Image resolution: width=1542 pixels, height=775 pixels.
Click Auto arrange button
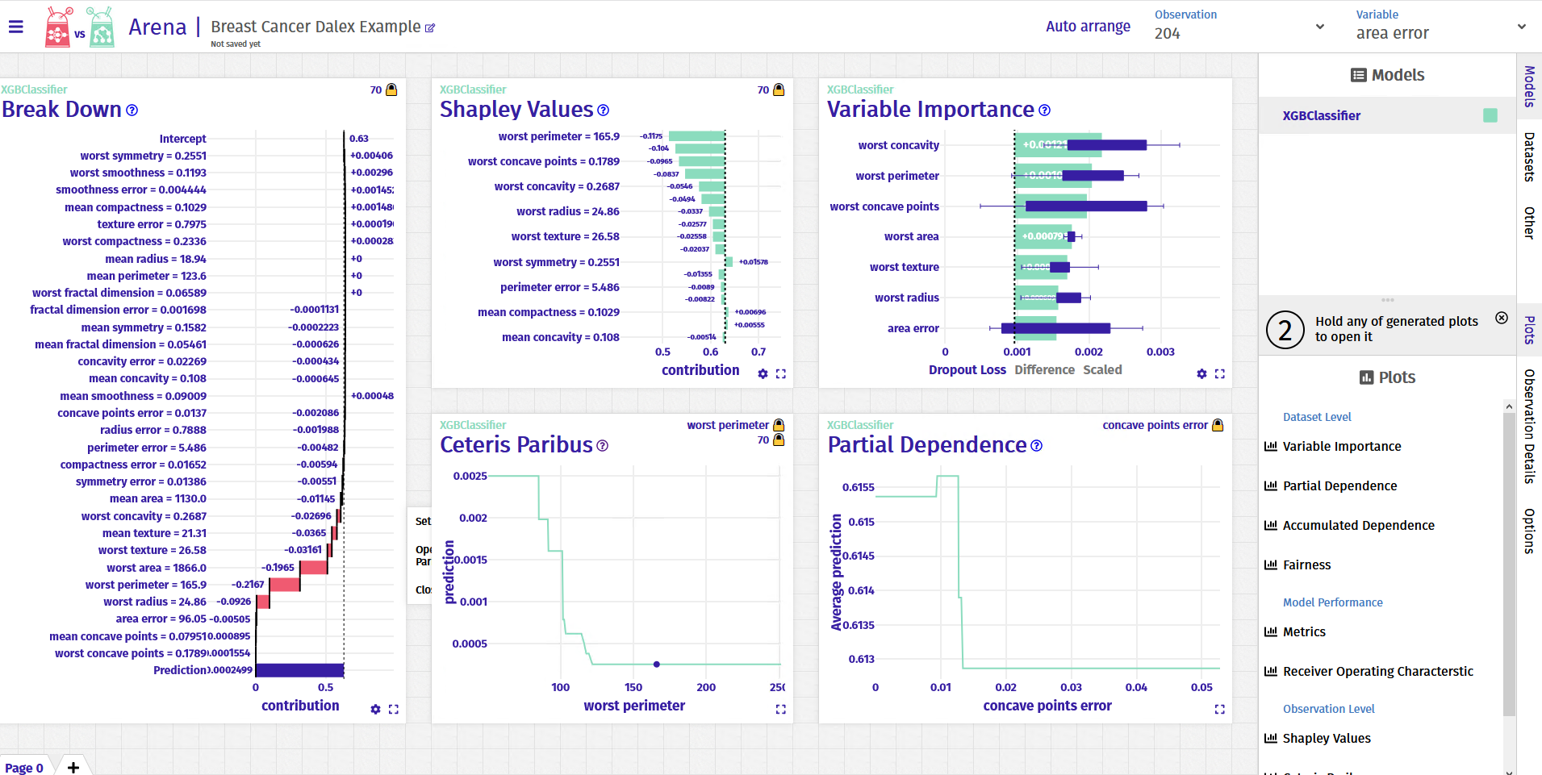click(1088, 27)
